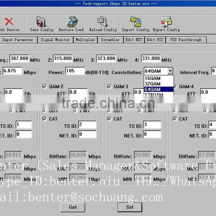Image resolution: width=216 pixels, height=216 pixels.
Task: Click the BitRate value 38.013
Action: pos(14,155)
